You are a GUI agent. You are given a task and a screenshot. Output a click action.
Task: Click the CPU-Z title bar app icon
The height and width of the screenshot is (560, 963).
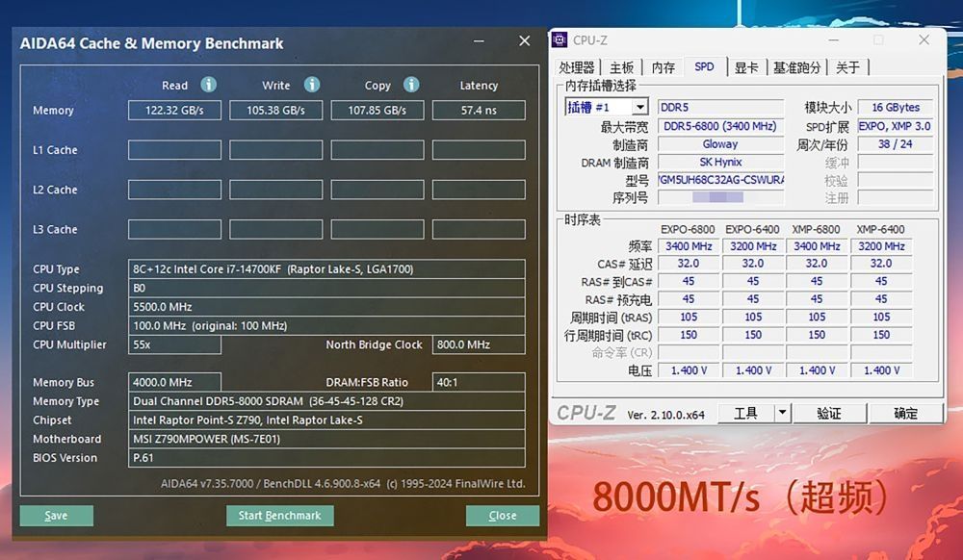coord(560,39)
